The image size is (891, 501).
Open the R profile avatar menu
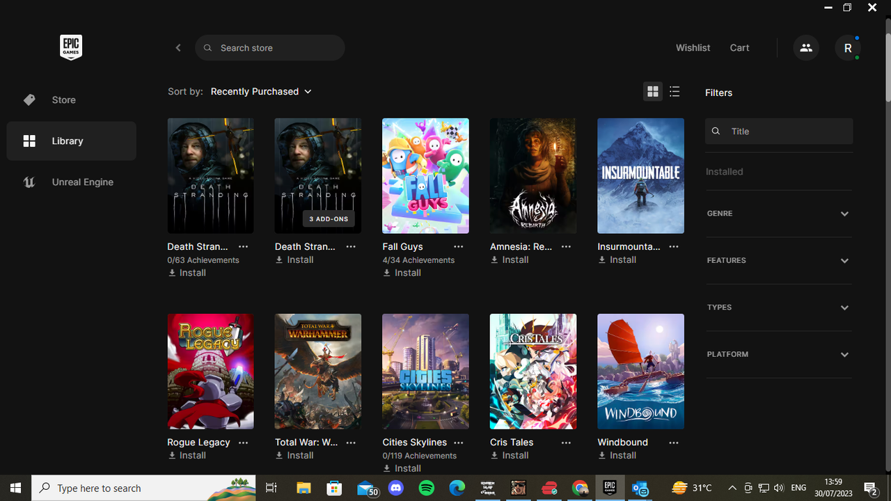848,48
